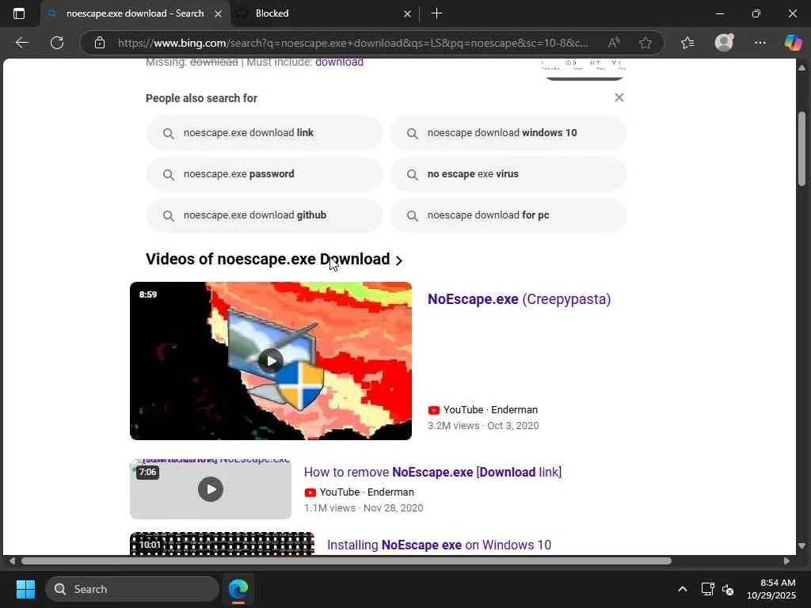Close the noescape.exe download search tab
The height and width of the screenshot is (608, 811).
[219, 14]
